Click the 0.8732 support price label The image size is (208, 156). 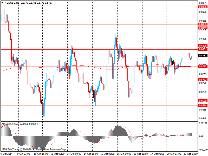pos(203,80)
